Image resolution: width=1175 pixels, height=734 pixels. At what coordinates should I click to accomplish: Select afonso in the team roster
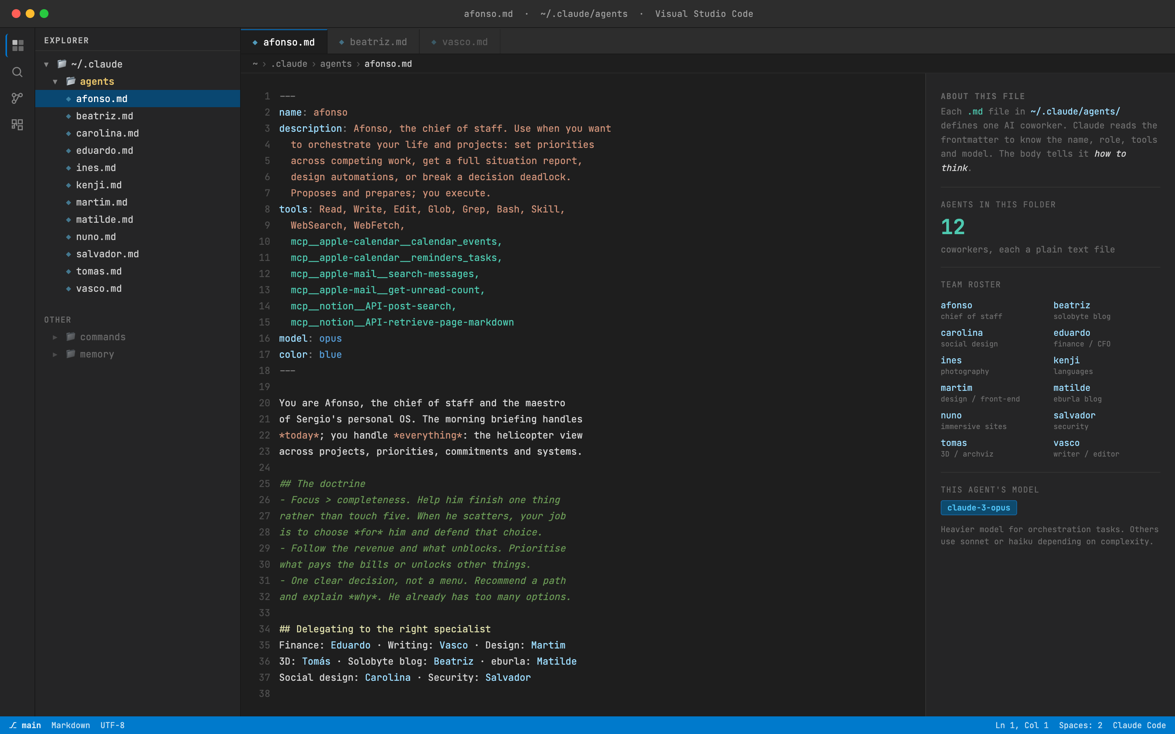click(956, 305)
